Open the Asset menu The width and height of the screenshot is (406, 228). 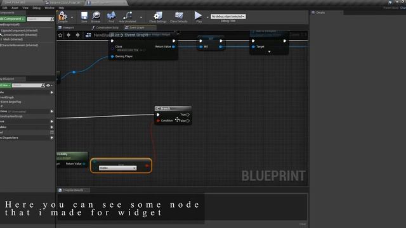coord(15,8)
